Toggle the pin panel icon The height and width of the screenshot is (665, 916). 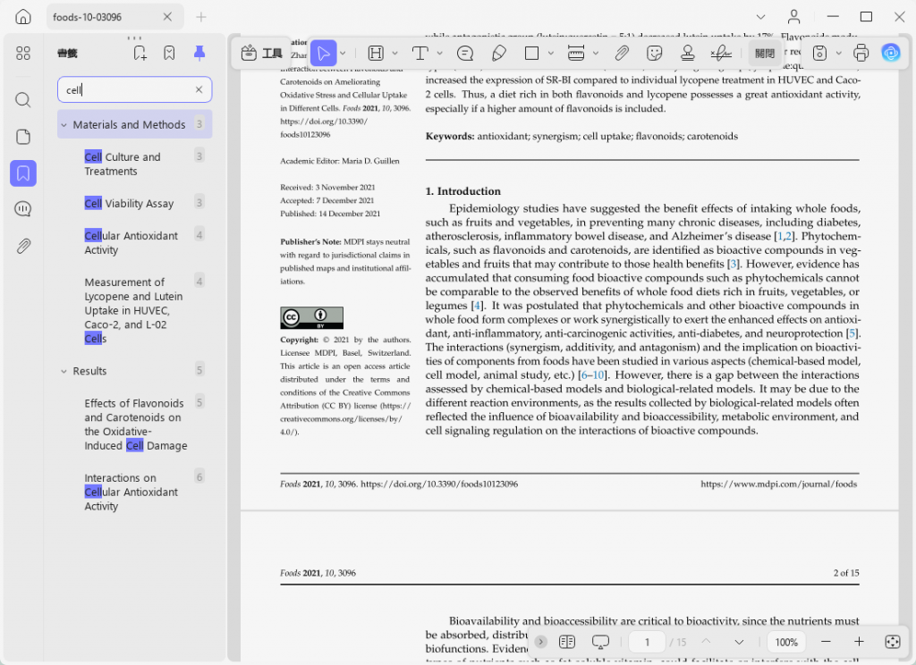point(199,53)
